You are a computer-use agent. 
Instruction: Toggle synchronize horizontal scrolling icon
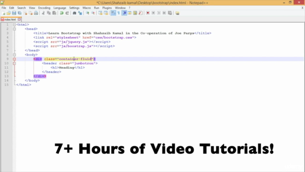[x=106, y=13]
